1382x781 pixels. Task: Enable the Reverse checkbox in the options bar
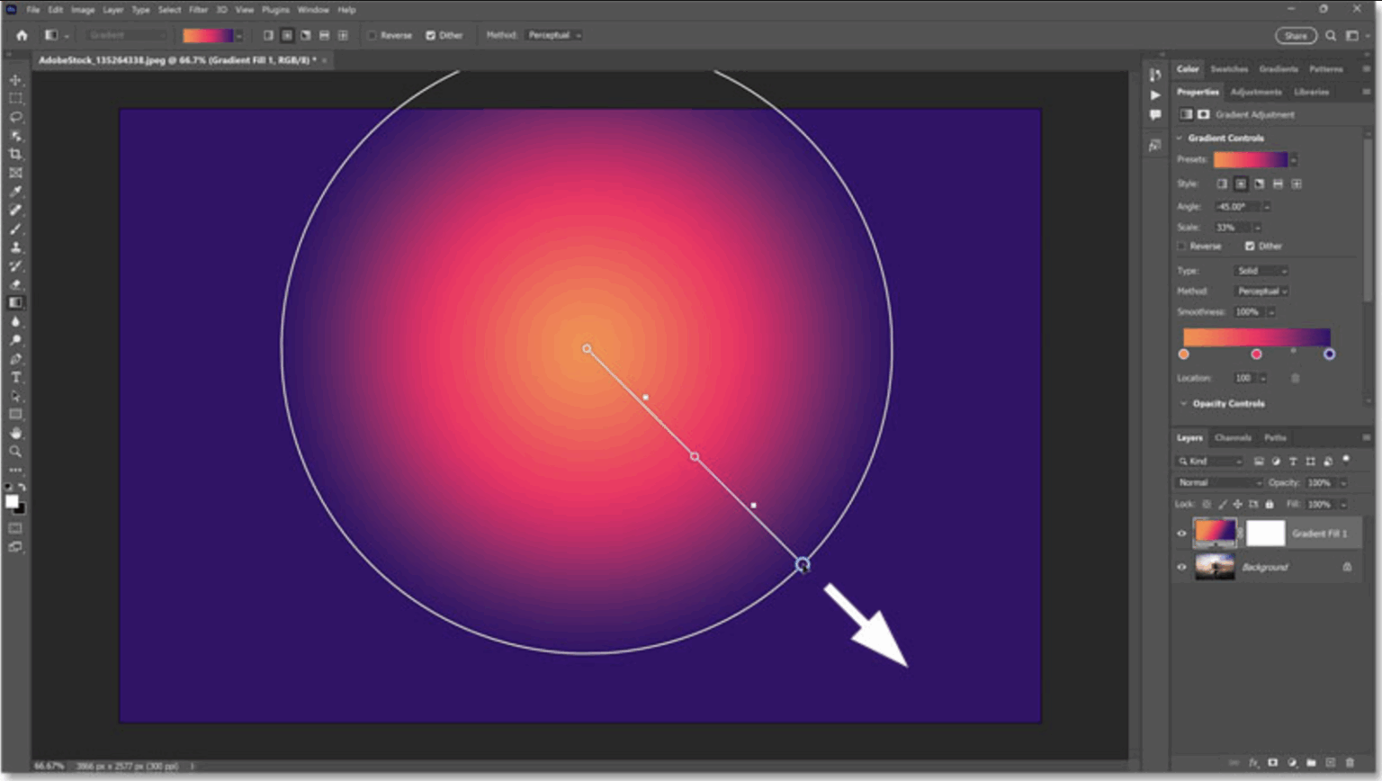pos(372,35)
